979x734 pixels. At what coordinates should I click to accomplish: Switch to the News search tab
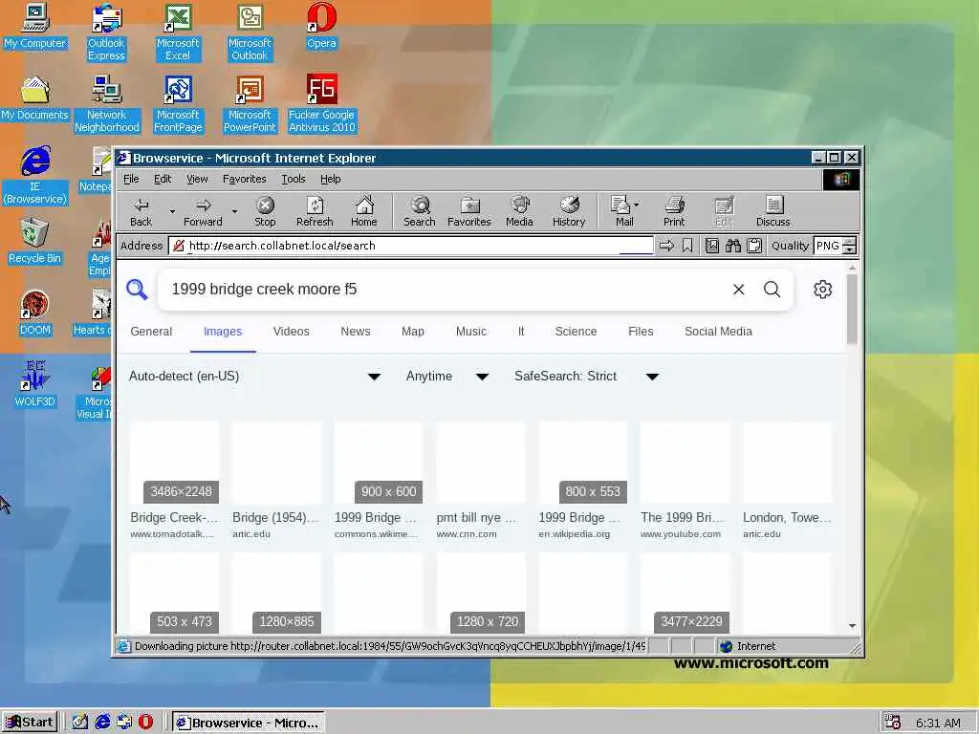[x=356, y=332]
